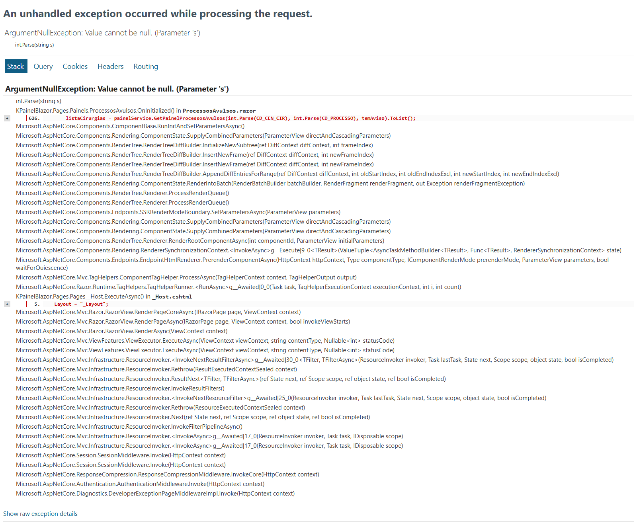Open the Cookies tab
The width and height of the screenshot is (637, 525).
[x=75, y=66]
